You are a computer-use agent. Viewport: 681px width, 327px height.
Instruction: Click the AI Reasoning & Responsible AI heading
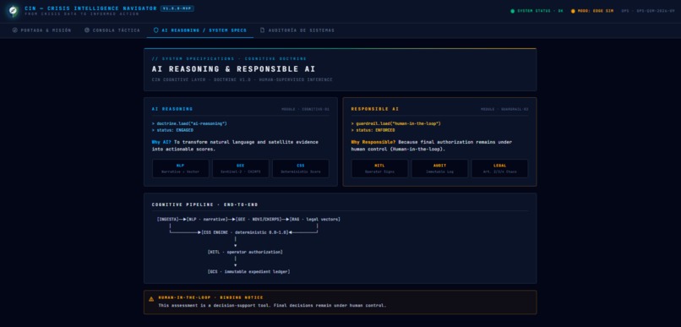(x=234, y=69)
